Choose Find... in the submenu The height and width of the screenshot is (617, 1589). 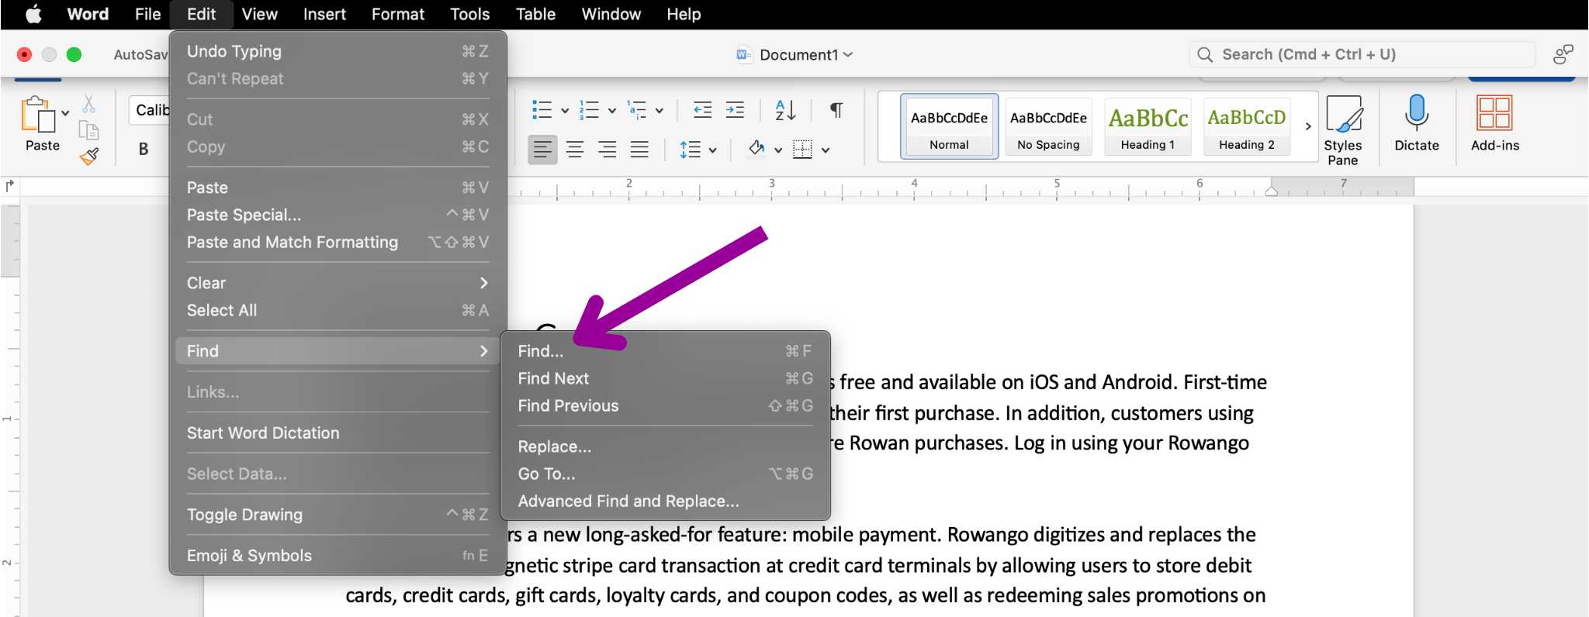pyautogui.click(x=666, y=351)
